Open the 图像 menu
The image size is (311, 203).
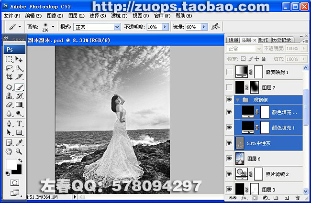[x=55, y=16]
